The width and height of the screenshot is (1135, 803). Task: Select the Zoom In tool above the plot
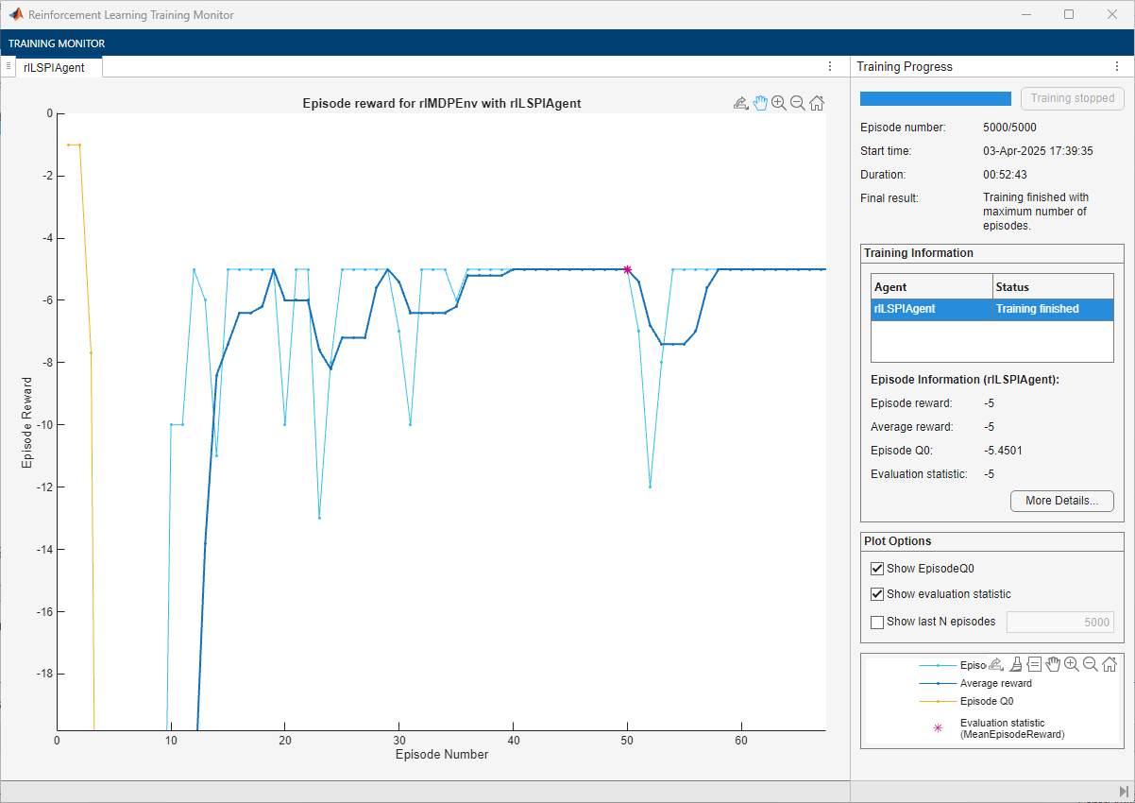point(779,103)
